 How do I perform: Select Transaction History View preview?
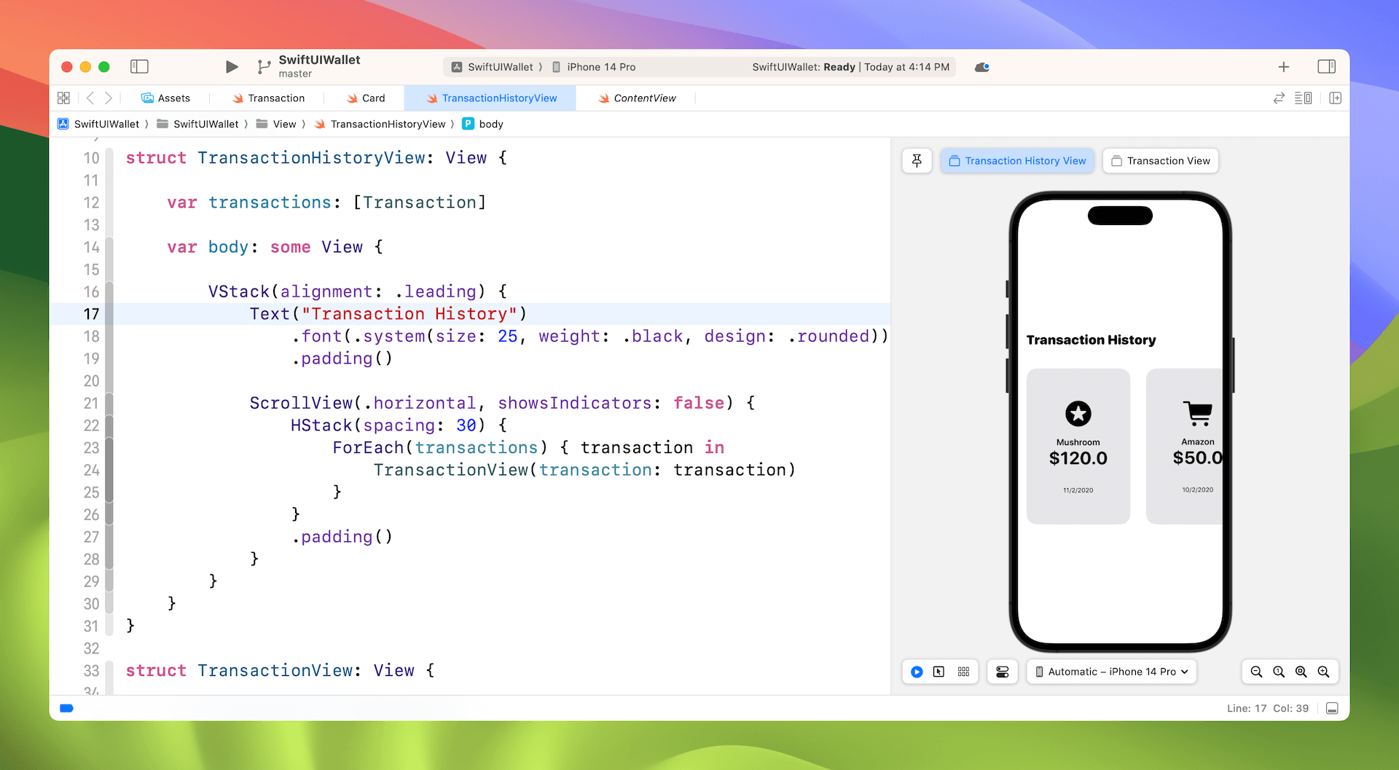click(x=1017, y=160)
